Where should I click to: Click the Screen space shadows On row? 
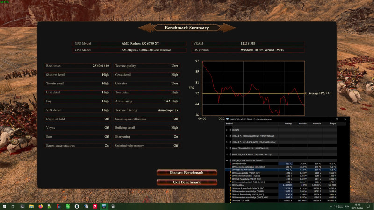(78, 145)
